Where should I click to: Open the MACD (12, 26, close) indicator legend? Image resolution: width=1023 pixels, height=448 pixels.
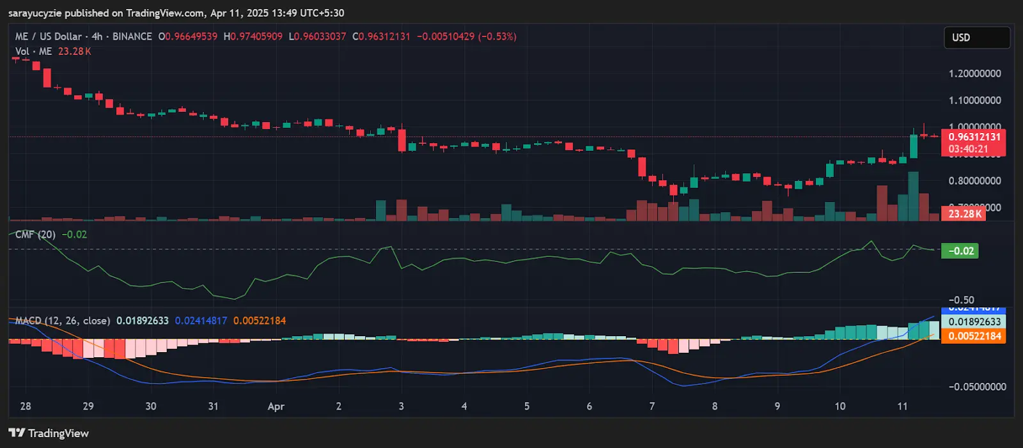[63, 321]
